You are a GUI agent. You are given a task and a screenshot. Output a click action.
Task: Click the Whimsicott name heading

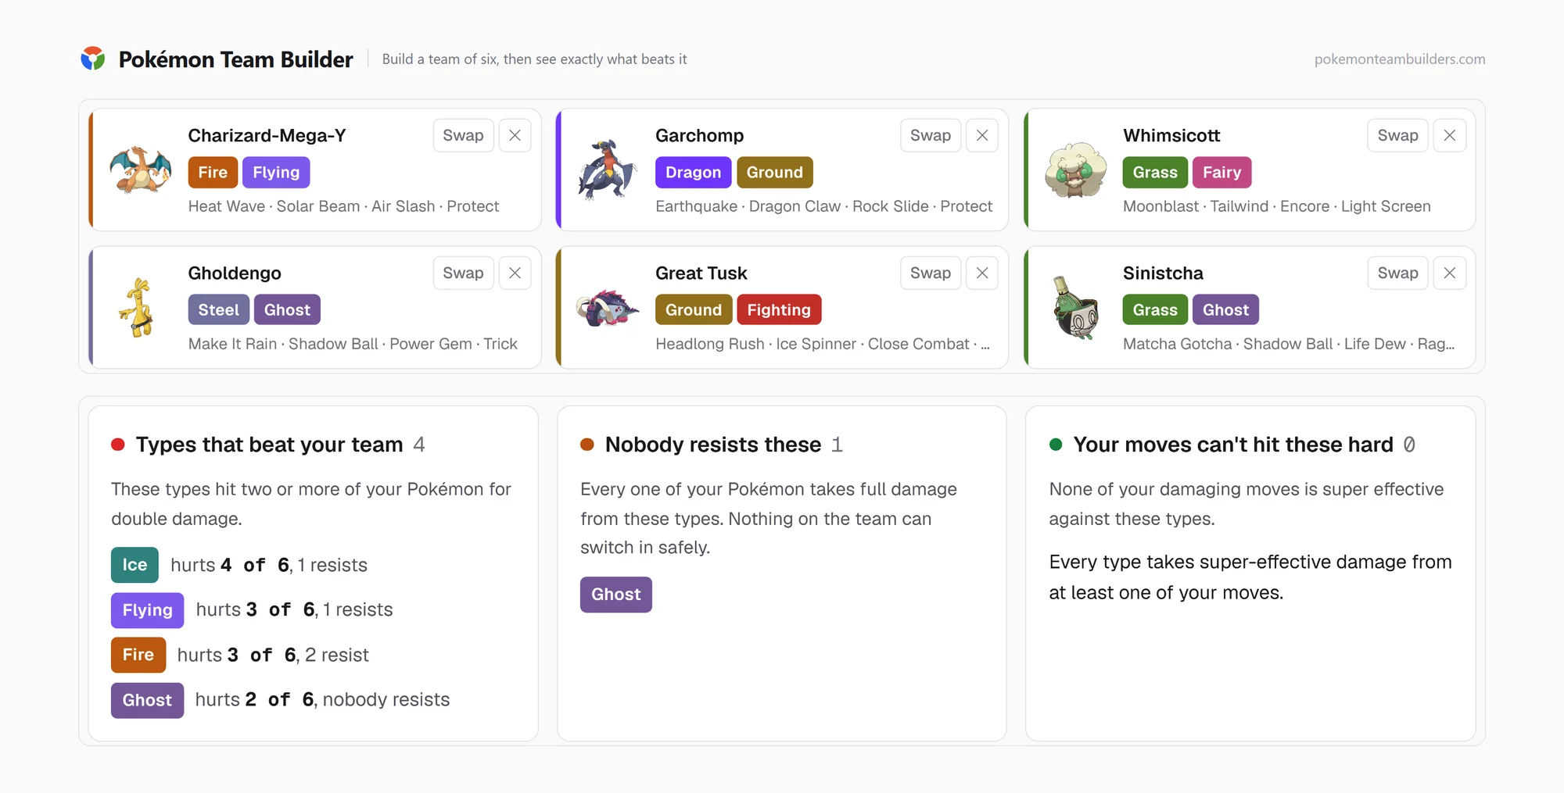coord(1171,136)
